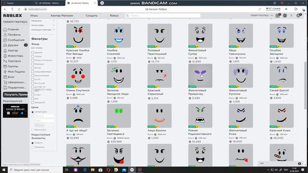Screen dimensions: 308x173
Task: Click the Очень Смутился face thumbnail
Action: 78,76
